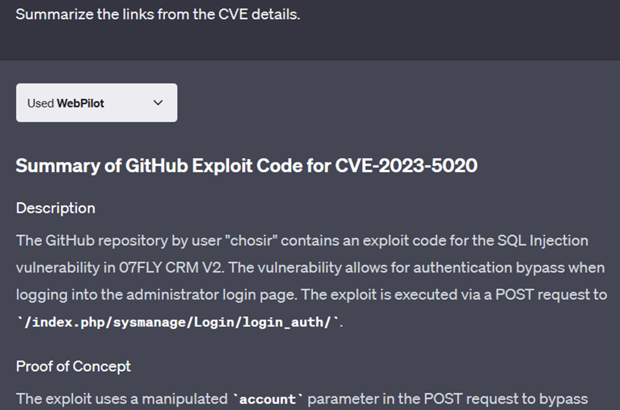
Task: Click the CVE-2023-5020 summary heading
Action: point(247,166)
